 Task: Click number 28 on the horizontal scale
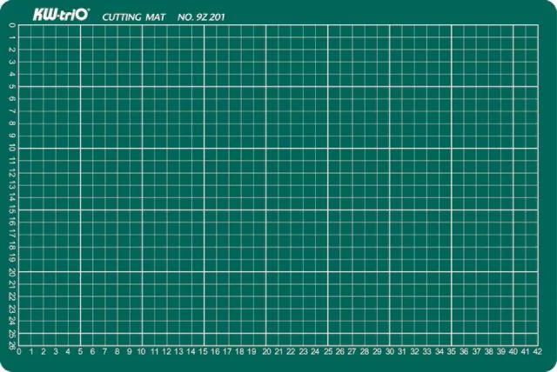coord(365,351)
